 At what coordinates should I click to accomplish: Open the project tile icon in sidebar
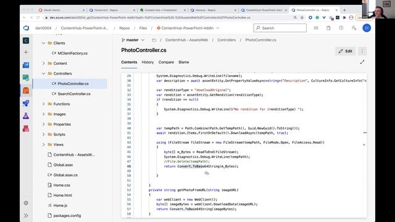(26, 41)
